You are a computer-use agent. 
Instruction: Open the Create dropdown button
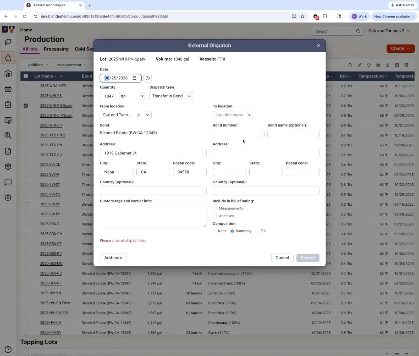click(401, 48)
